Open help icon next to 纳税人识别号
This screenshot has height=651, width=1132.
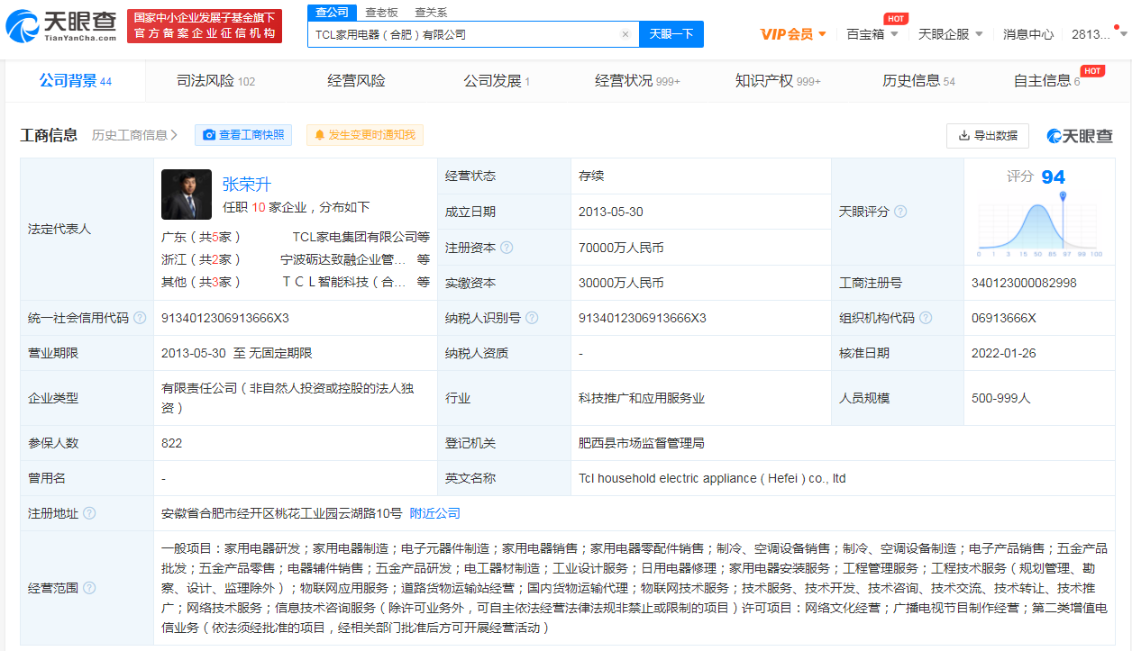(532, 318)
